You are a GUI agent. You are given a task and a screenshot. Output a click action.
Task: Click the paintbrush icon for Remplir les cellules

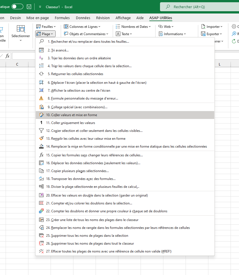(41, 138)
